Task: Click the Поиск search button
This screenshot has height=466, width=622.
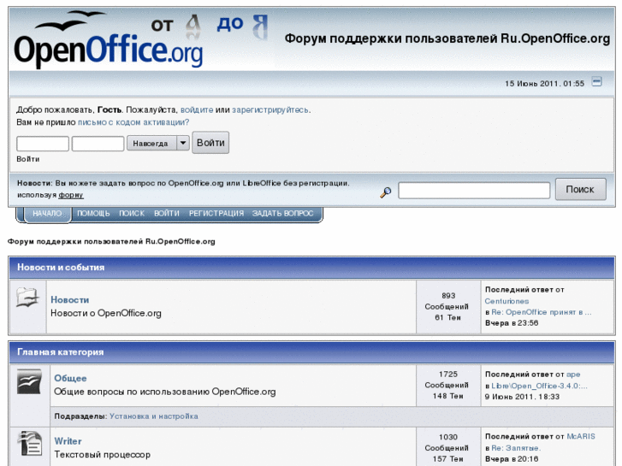Action: (580, 189)
